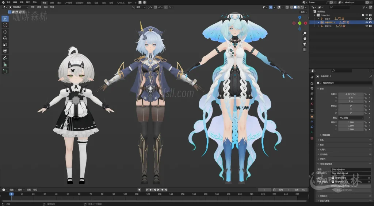Switch to the UV Editing workspace tab
This screenshot has width=374, height=206.
tap(68, 3)
